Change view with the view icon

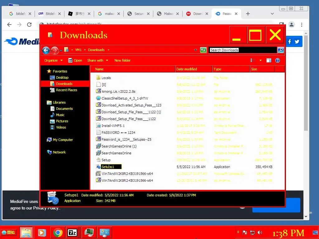(x=253, y=60)
